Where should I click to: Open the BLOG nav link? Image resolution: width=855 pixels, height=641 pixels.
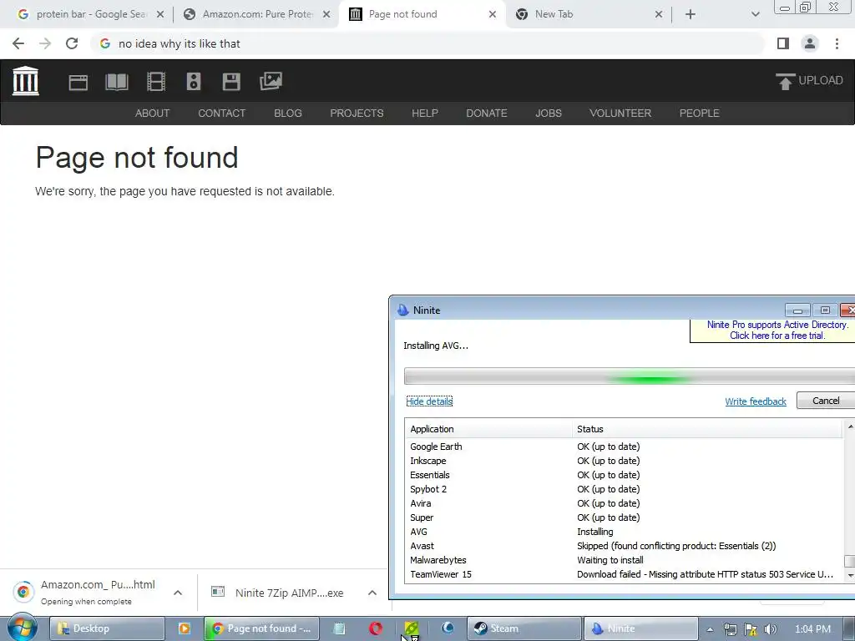(288, 114)
